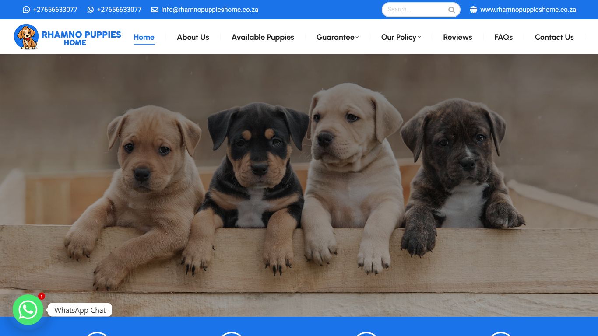Expand the Our Policy dropdown menu
Screen dimensions: 598x336
click(399, 37)
